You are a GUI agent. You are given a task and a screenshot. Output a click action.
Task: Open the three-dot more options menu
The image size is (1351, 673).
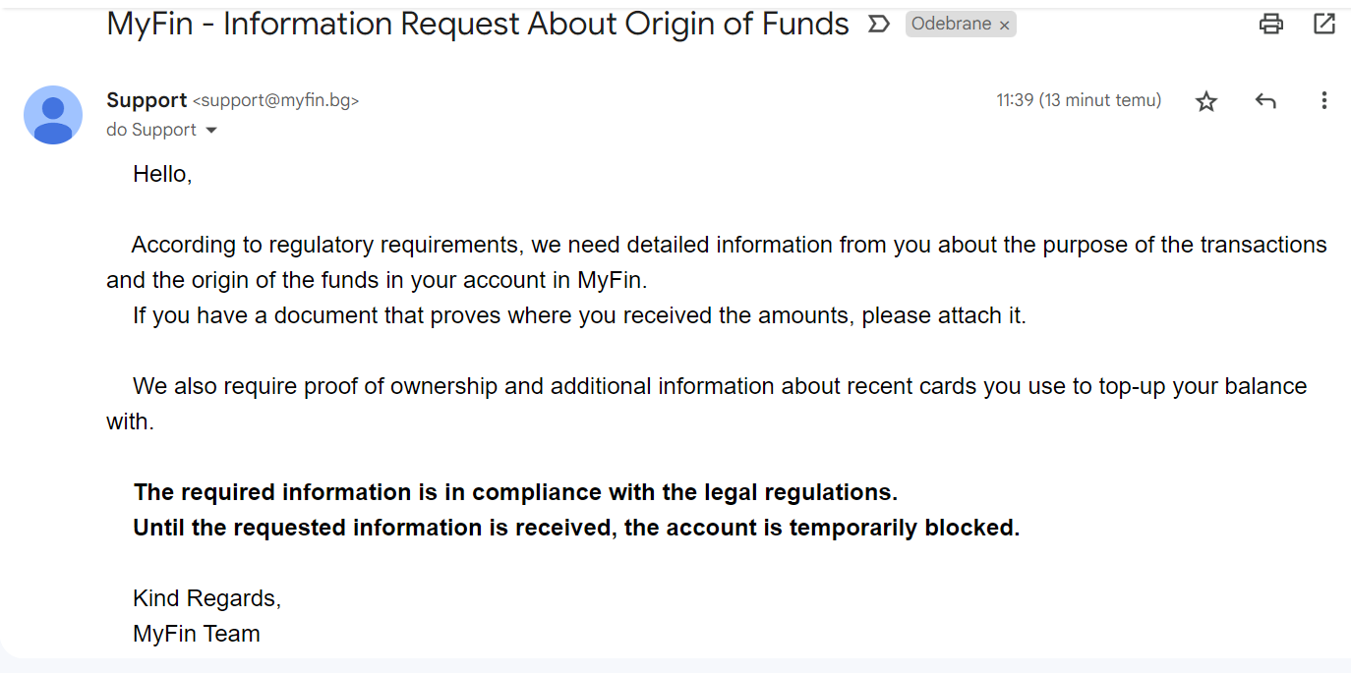[x=1324, y=100]
